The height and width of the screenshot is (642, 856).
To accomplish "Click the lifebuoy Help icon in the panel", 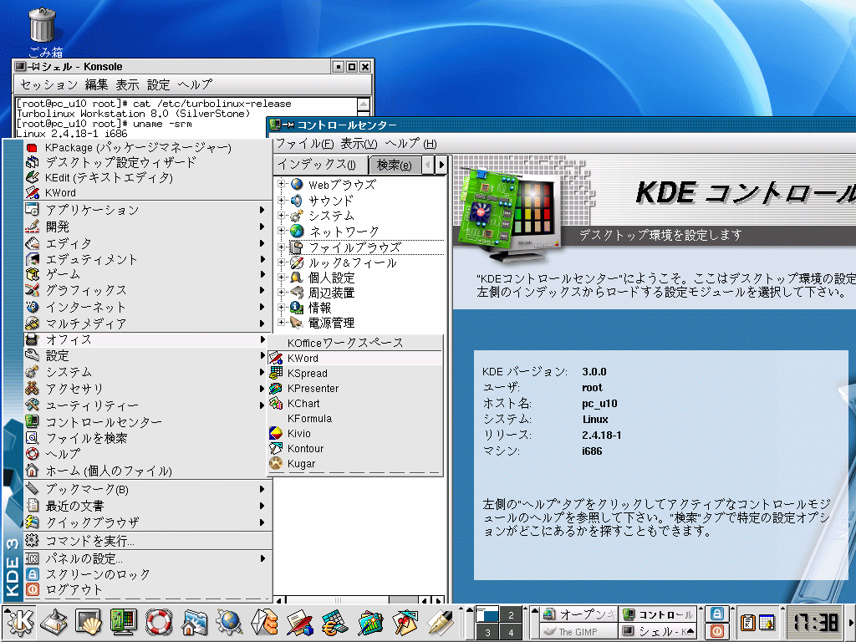I will (x=158, y=622).
